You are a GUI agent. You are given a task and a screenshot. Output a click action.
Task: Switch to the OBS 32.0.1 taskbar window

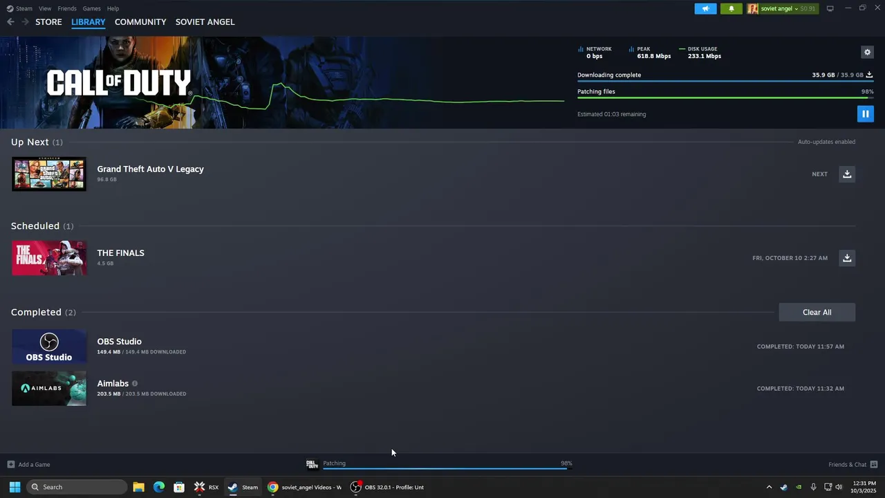(387, 487)
